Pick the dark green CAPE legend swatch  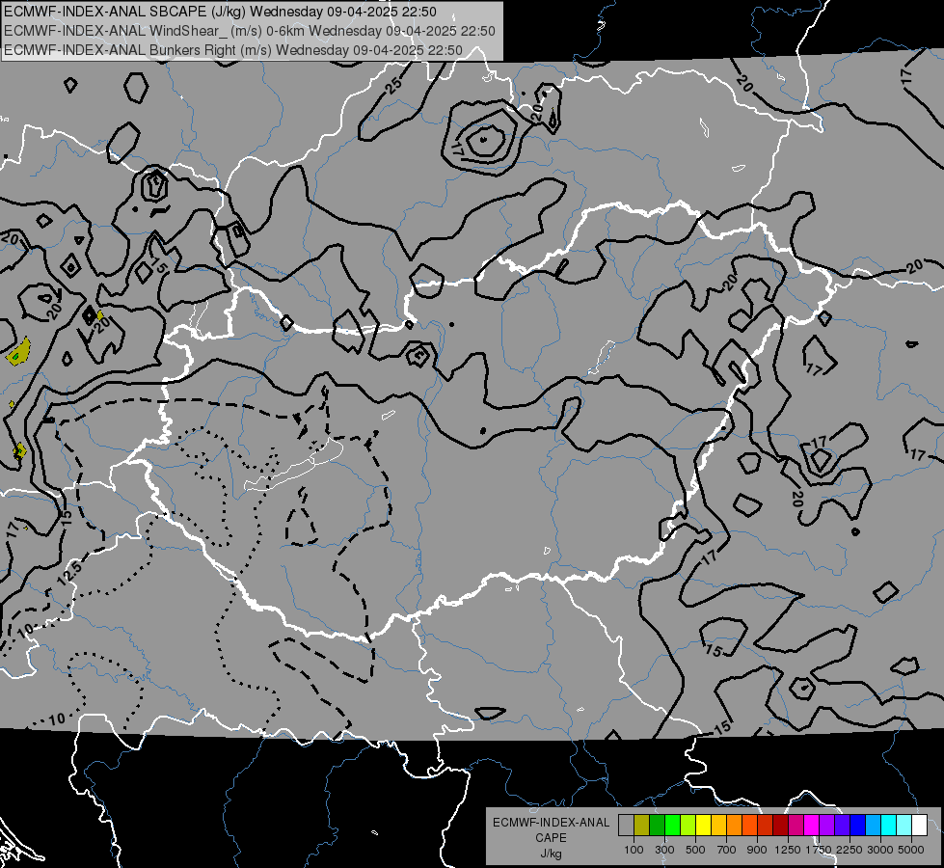coord(657,826)
